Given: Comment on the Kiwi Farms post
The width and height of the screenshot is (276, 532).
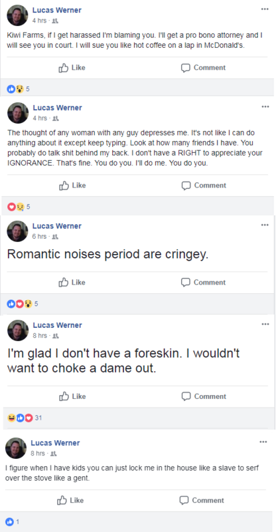Looking at the screenshot, I should tap(203, 68).
